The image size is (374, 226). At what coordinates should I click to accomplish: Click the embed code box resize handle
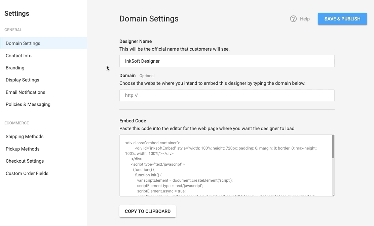click(333, 195)
